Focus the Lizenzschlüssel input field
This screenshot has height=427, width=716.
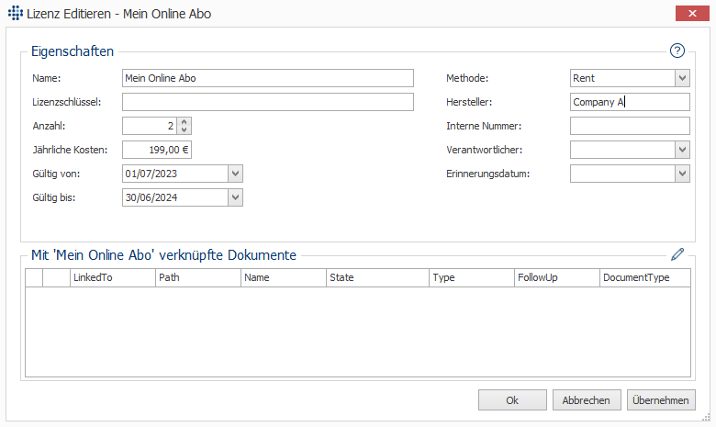tap(268, 102)
